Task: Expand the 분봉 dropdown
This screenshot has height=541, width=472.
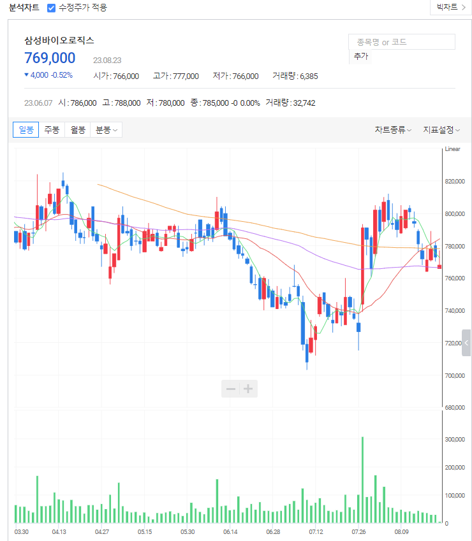Action: point(106,130)
